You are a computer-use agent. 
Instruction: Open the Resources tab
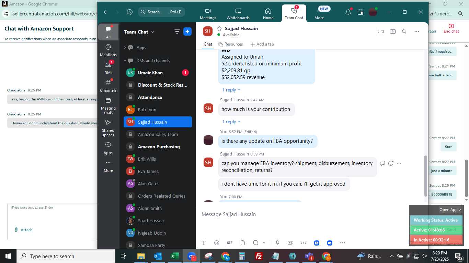coord(231,44)
